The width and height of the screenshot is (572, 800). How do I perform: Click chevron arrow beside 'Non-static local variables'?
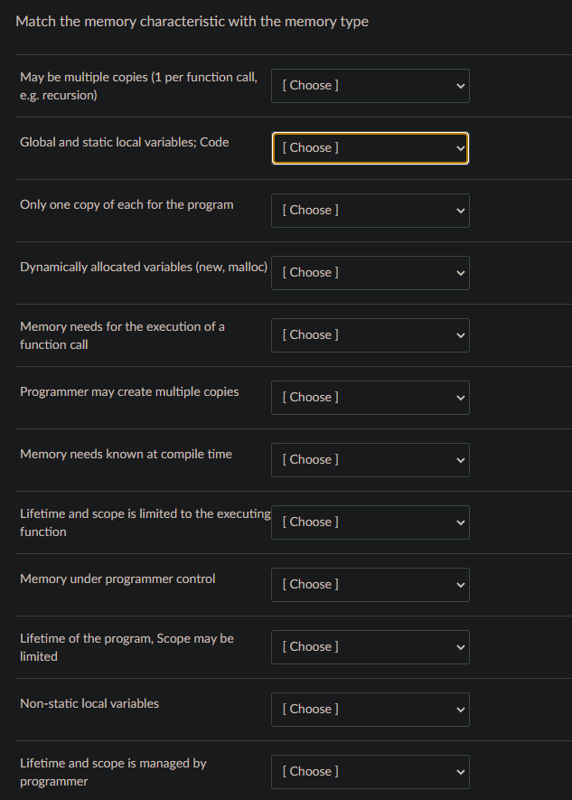(460, 710)
